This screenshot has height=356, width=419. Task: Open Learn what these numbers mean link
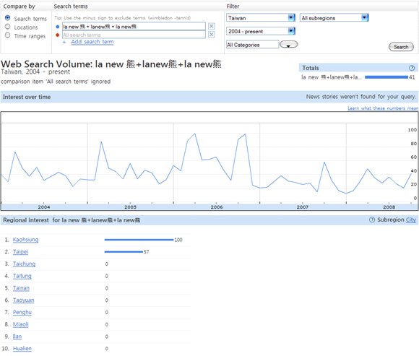tap(383, 108)
